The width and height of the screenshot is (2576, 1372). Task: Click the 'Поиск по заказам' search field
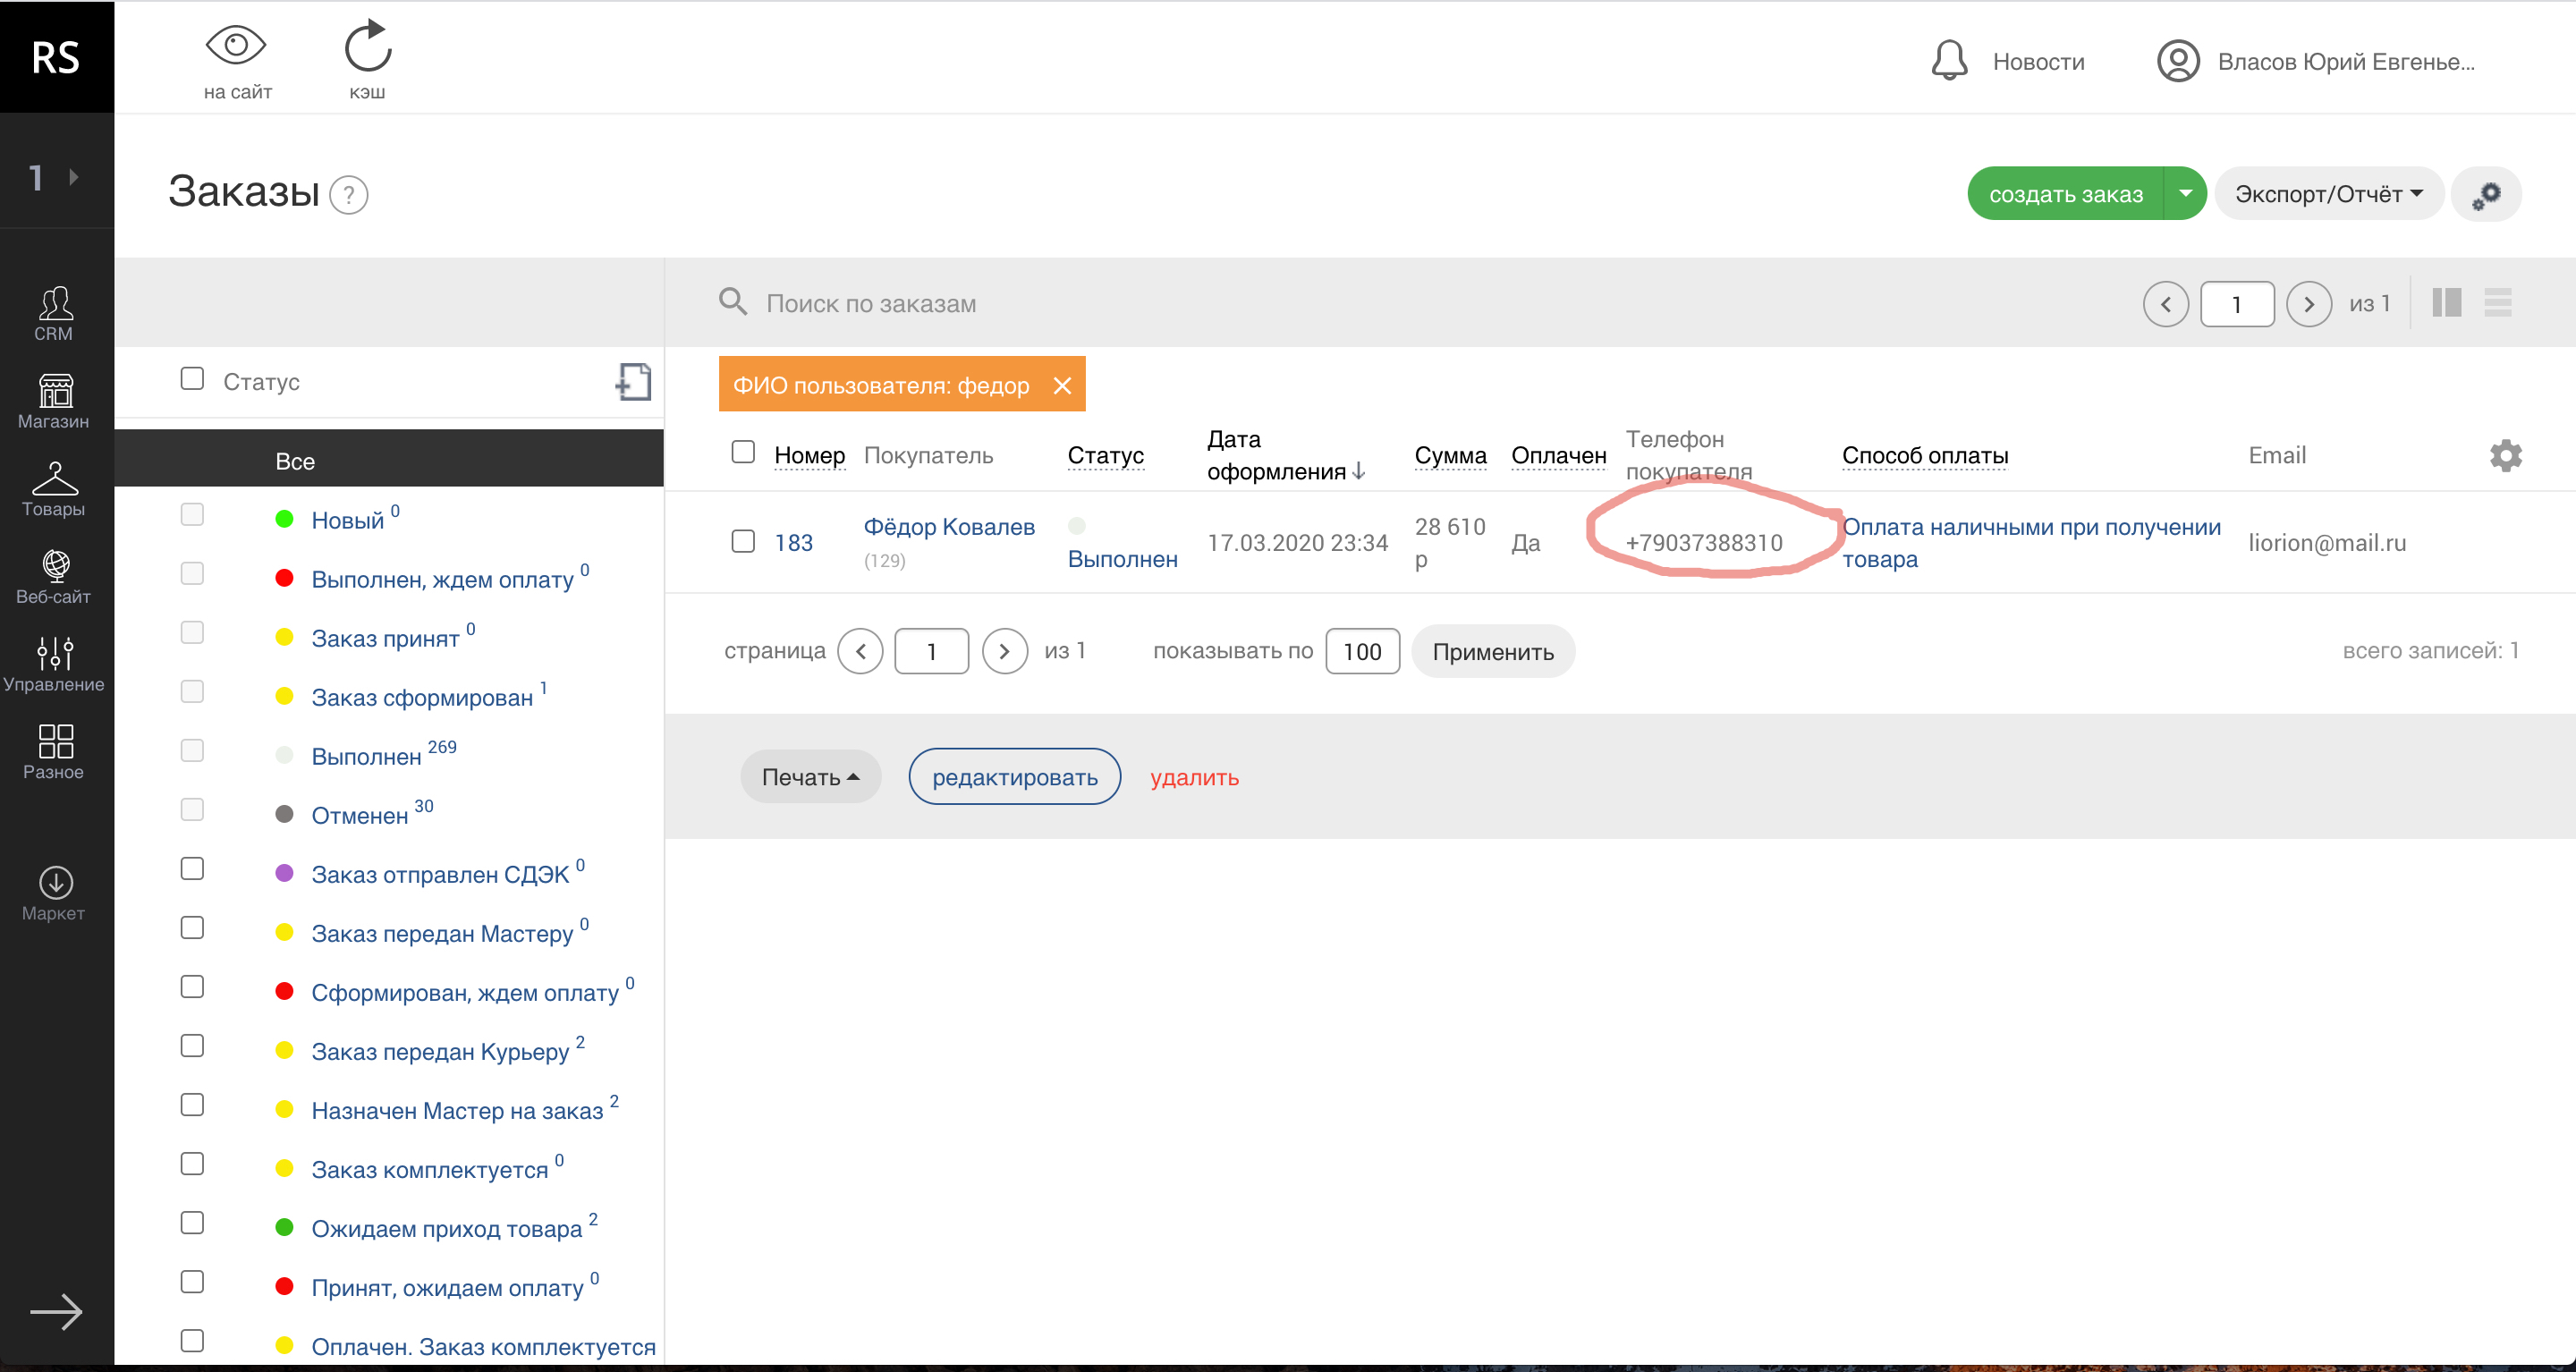tap(1200, 303)
